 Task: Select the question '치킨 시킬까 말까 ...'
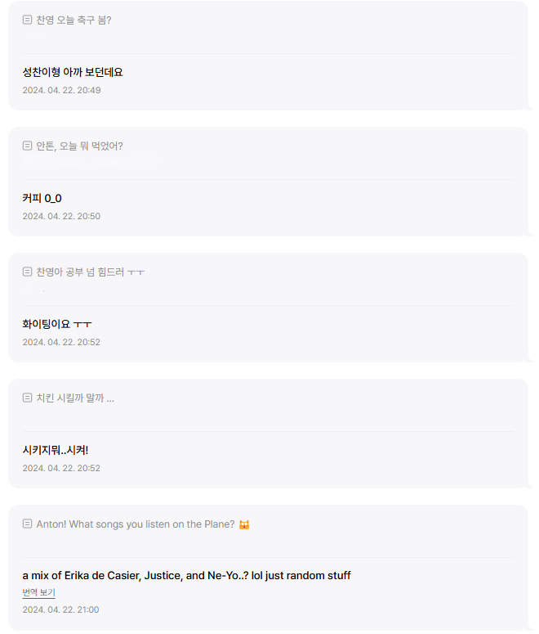(x=75, y=398)
